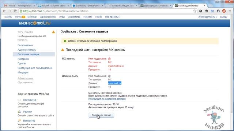Image resolution: width=234 pixels, height=131 pixels.
Task: Reload the page with the refresh icon
Action: click(15, 11)
